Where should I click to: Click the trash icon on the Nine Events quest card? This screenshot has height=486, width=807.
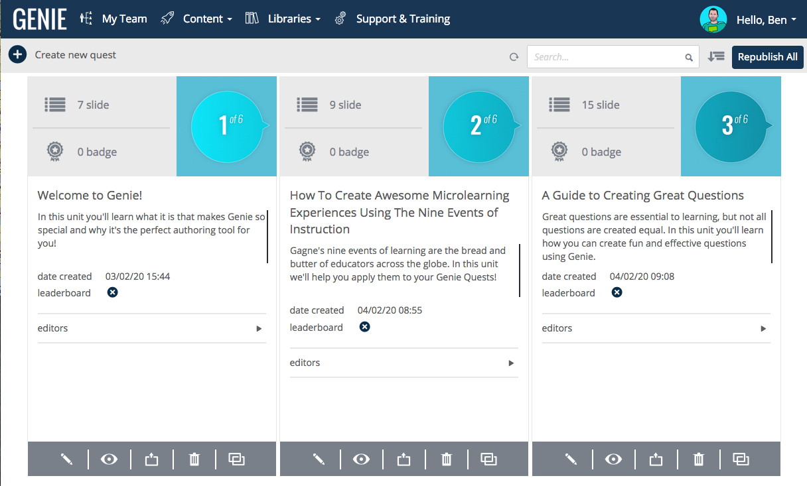(447, 459)
